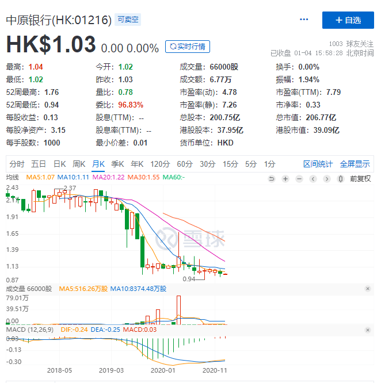Click the 均线 indicator label

pos(12,177)
